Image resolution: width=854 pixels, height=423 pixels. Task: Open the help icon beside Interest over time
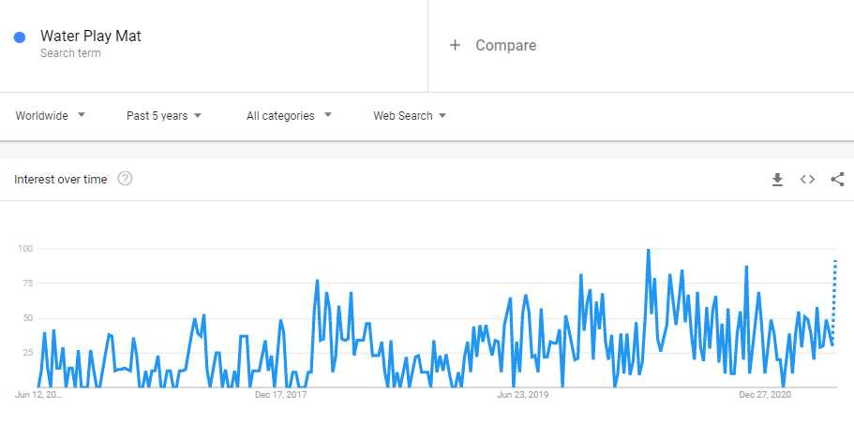coord(126,179)
